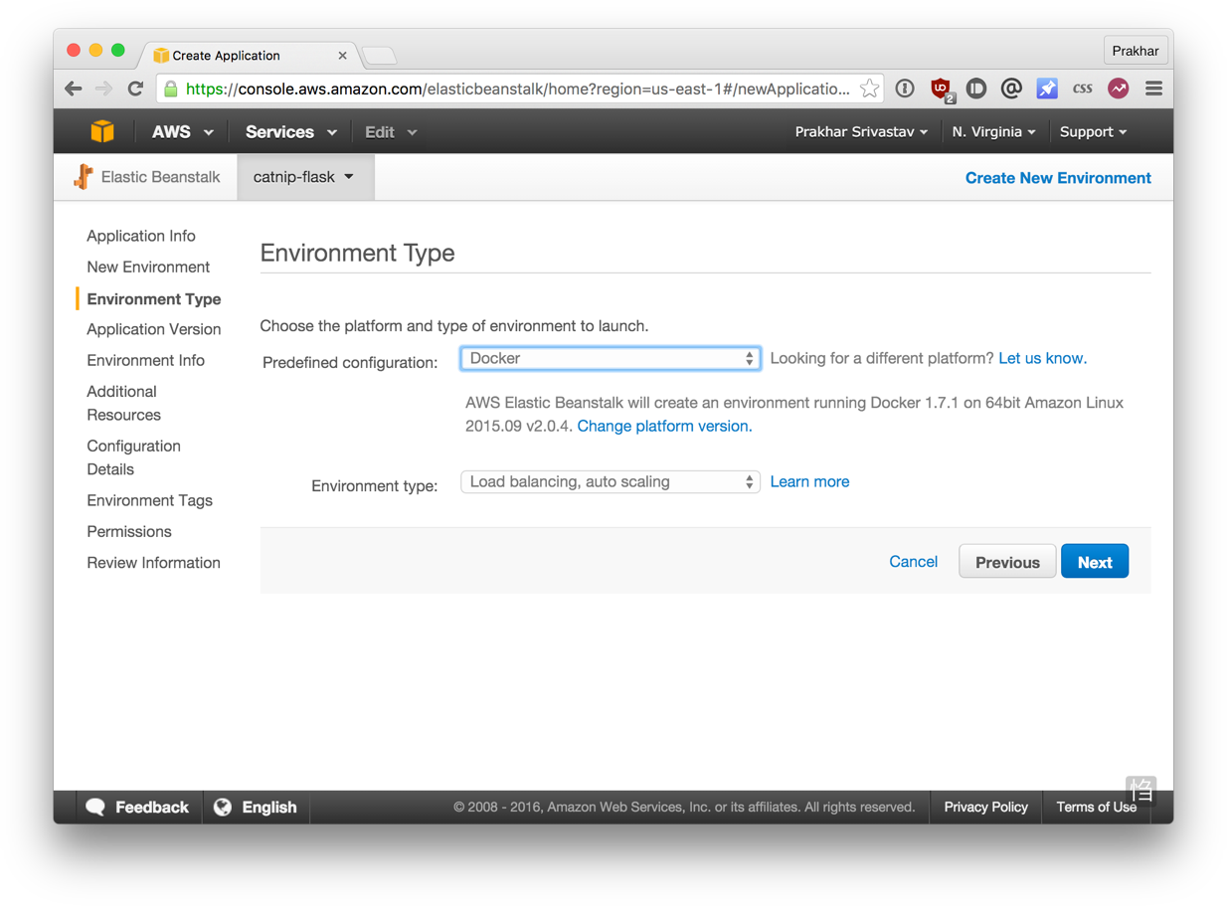Click Change platform version link
Image resolution: width=1227 pixels, height=906 pixels.
[664, 426]
